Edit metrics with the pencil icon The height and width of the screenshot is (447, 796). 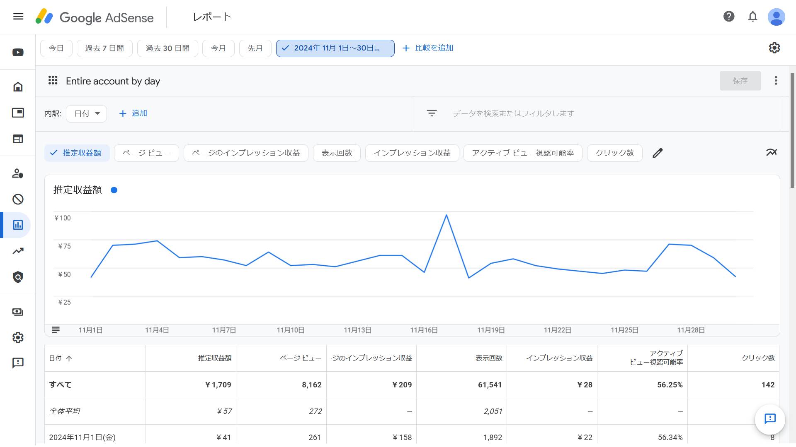point(658,153)
